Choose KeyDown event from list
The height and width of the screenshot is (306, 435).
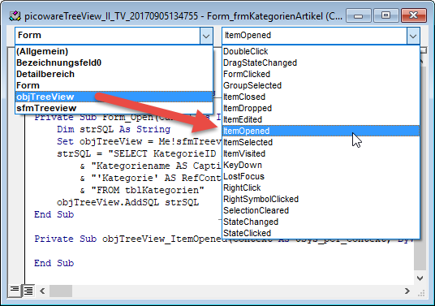(321, 165)
